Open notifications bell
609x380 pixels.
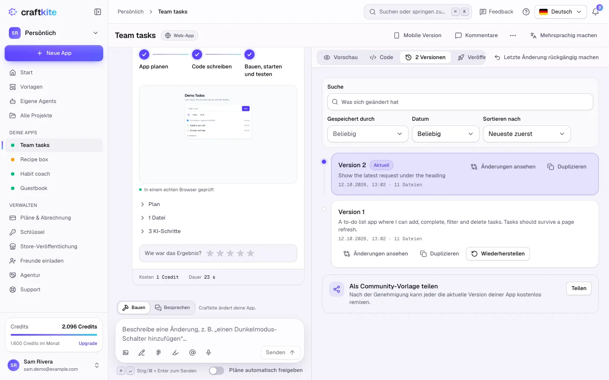595,12
